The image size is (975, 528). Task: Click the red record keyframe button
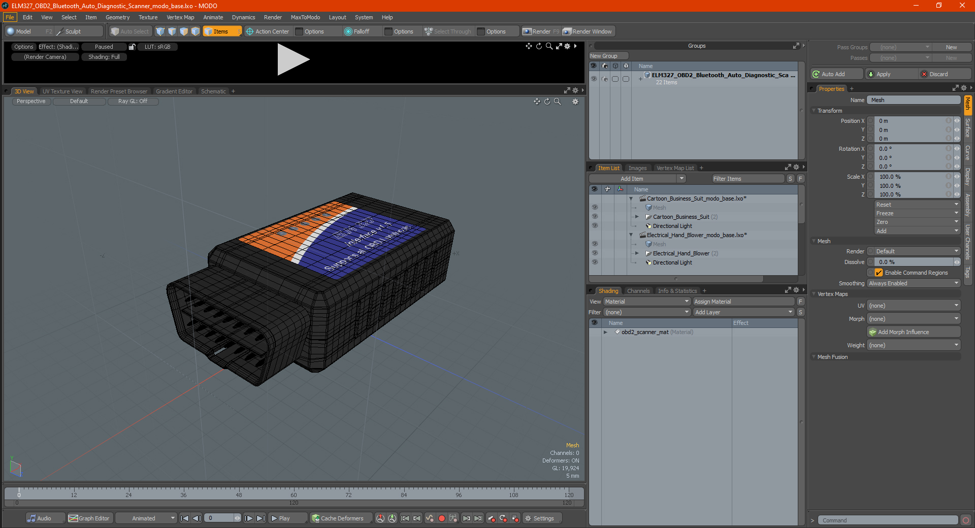(442, 518)
